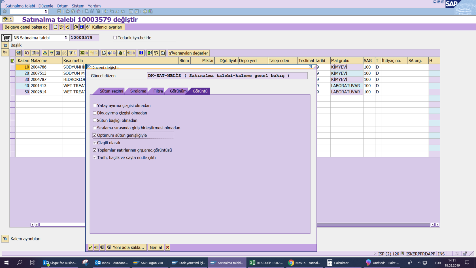This screenshot has height=268, width=476.
Task: Click the Find binoculars icon in the grid toolbar
Action: [x=58, y=53]
